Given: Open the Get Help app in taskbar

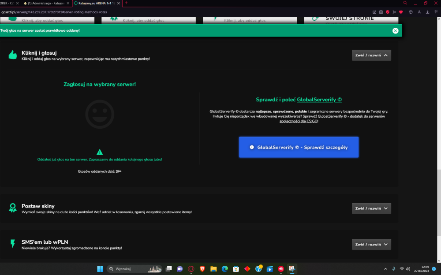Looking at the screenshot, I should tap(258, 269).
